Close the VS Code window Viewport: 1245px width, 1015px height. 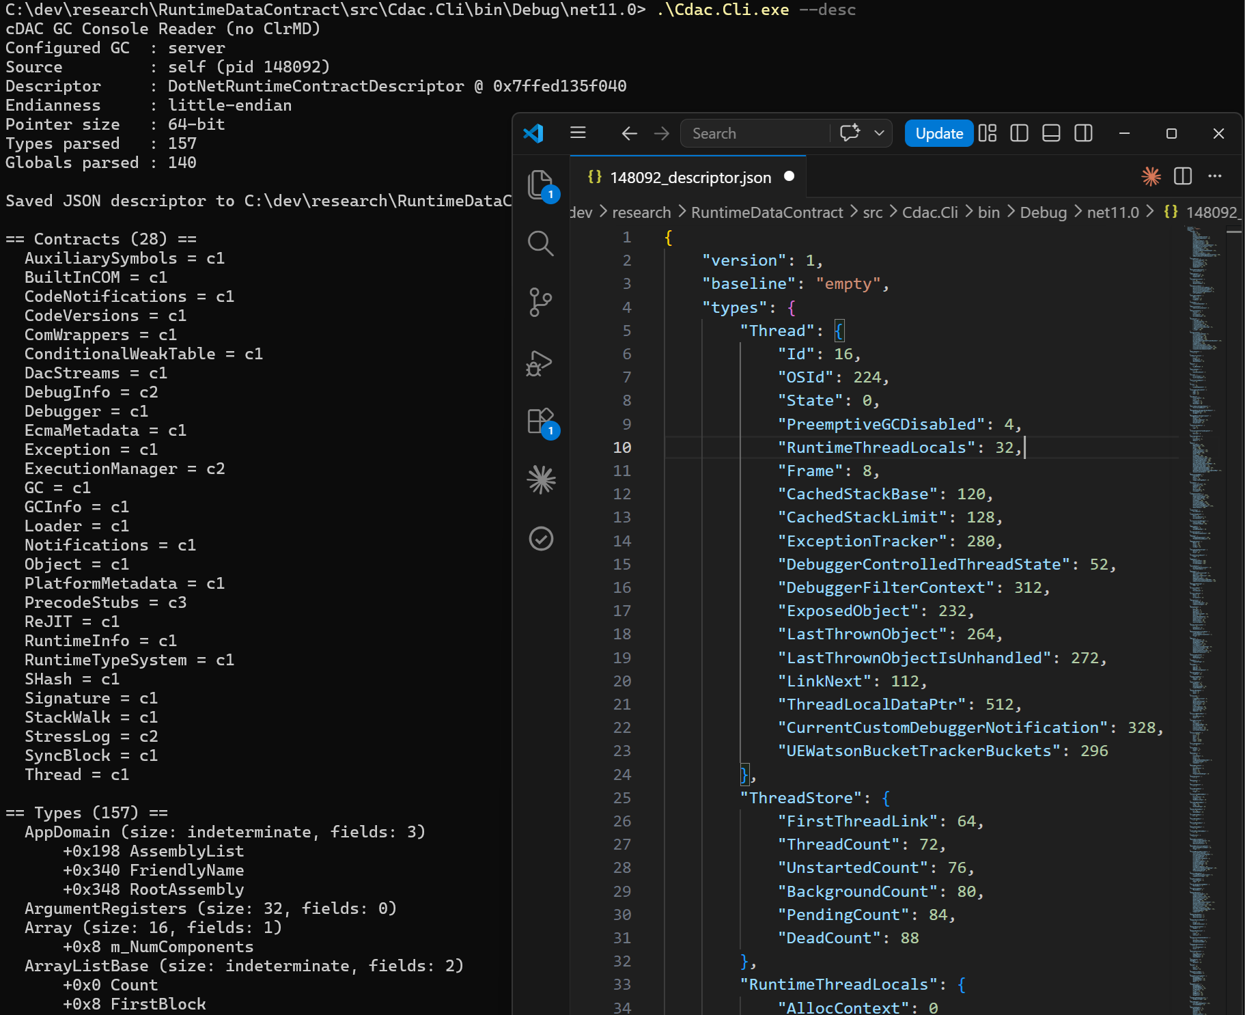1218,133
